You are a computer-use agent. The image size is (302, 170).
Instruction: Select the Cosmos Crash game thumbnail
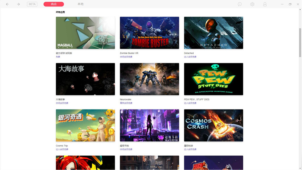tap(213, 125)
